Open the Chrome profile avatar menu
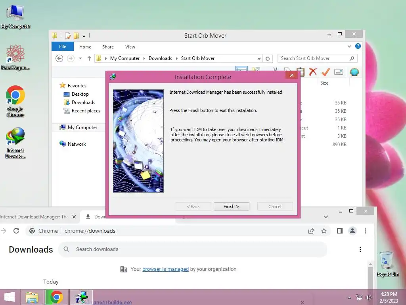 [x=352, y=231]
